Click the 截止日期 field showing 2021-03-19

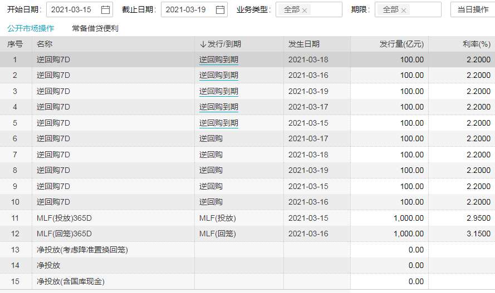tap(187, 10)
